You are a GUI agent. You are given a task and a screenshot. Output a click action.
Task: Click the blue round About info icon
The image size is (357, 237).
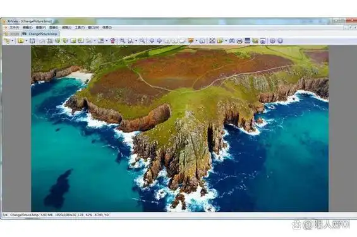click(281, 41)
